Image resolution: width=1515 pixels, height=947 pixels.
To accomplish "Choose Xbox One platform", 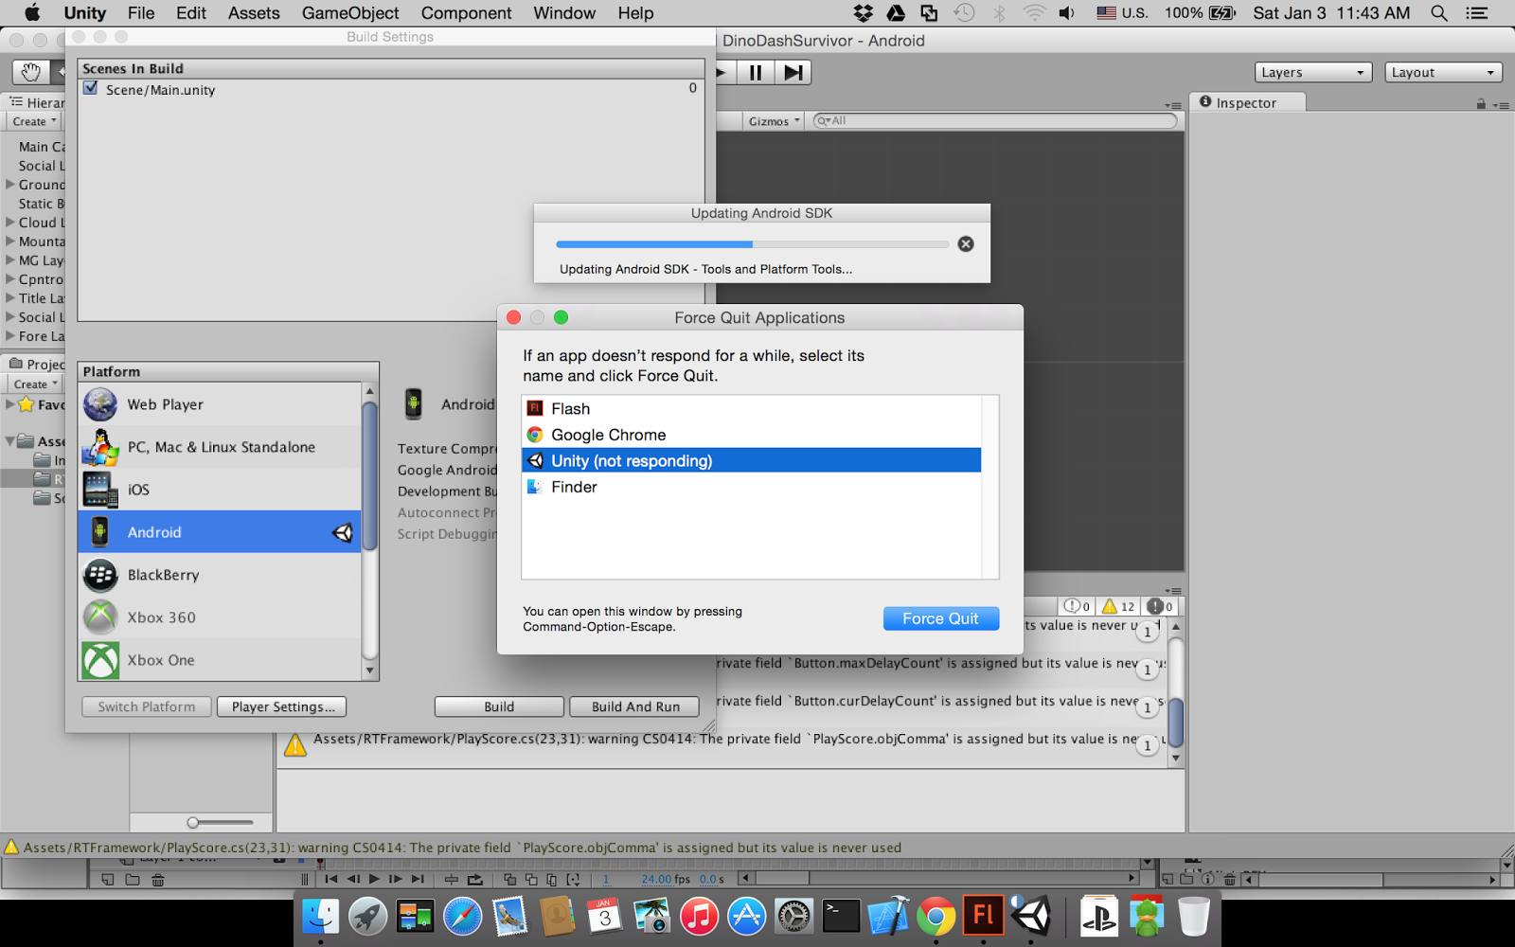I will pos(220,660).
